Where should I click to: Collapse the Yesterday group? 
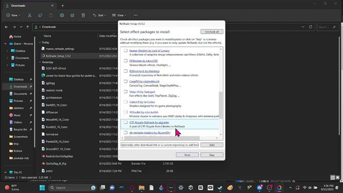click(x=40, y=62)
